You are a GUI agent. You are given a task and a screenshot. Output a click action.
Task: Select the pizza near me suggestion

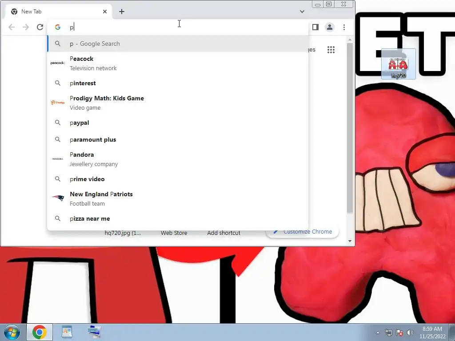tap(178, 218)
